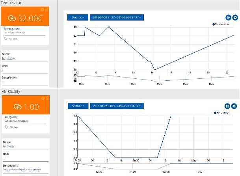
Task: Click the tag icon under Temperature
Action: [6, 39]
